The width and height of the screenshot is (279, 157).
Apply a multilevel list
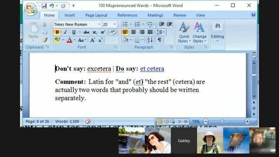click(x=150, y=24)
